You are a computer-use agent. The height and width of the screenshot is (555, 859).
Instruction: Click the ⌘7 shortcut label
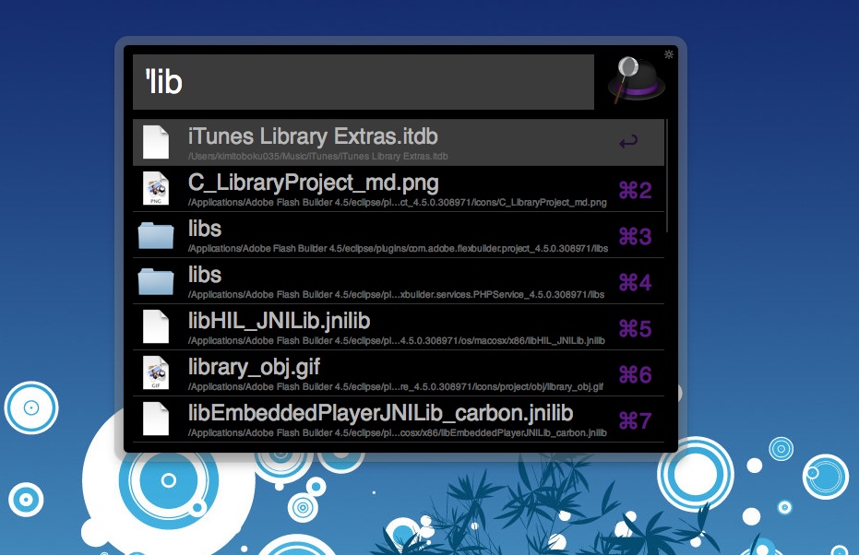point(635,420)
